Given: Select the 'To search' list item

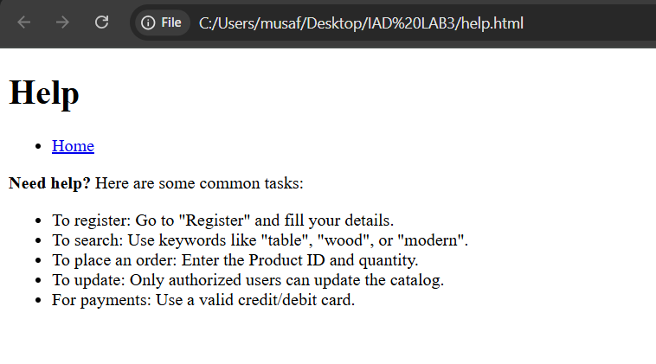Looking at the screenshot, I should click(x=260, y=240).
